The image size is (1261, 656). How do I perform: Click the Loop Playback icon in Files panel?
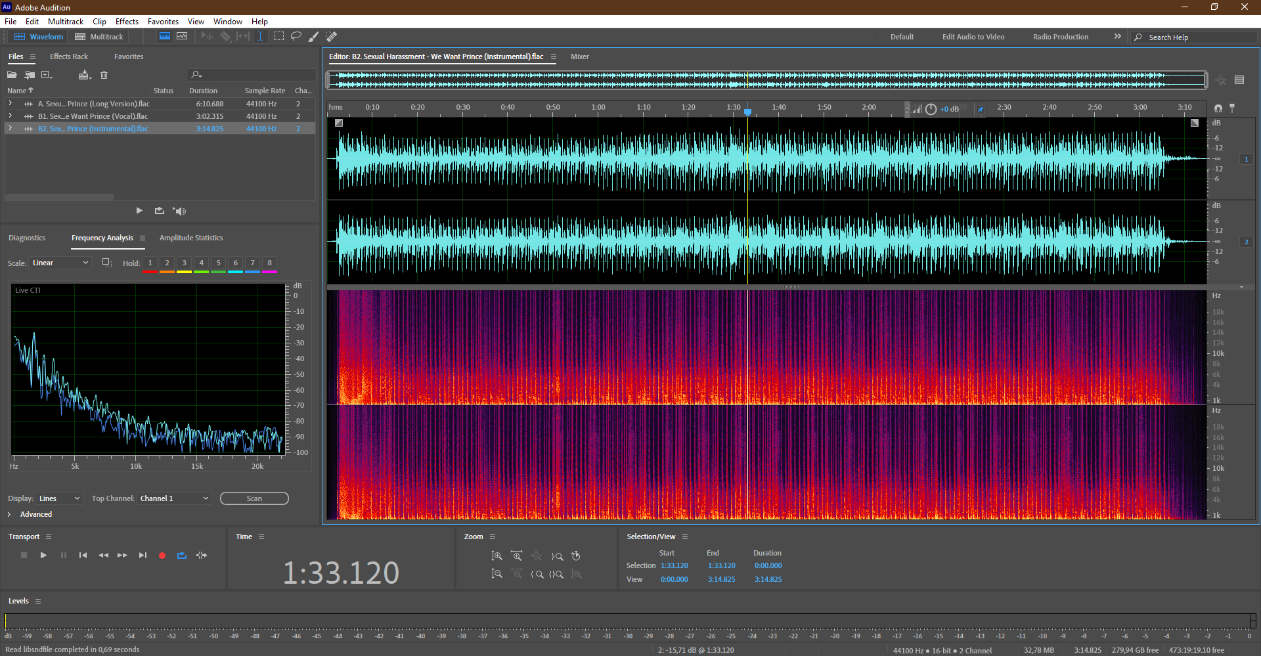coord(160,211)
